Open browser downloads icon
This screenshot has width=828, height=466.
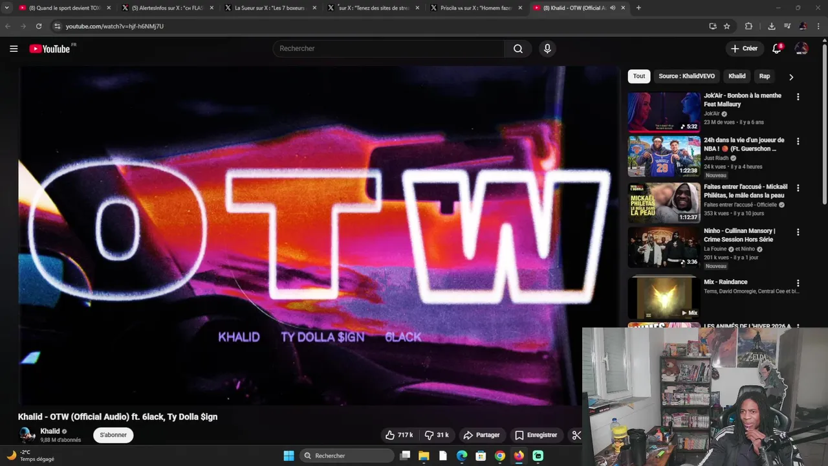tap(772, 26)
